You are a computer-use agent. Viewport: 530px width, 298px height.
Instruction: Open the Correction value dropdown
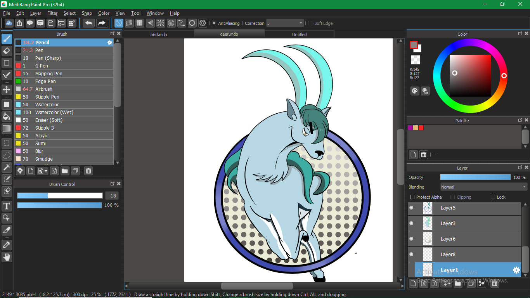pyautogui.click(x=301, y=23)
